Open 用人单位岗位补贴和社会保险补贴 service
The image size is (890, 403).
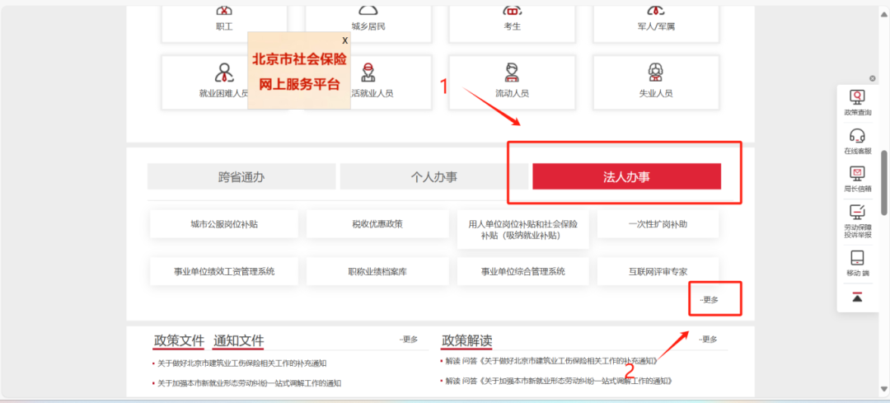[x=522, y=229]
